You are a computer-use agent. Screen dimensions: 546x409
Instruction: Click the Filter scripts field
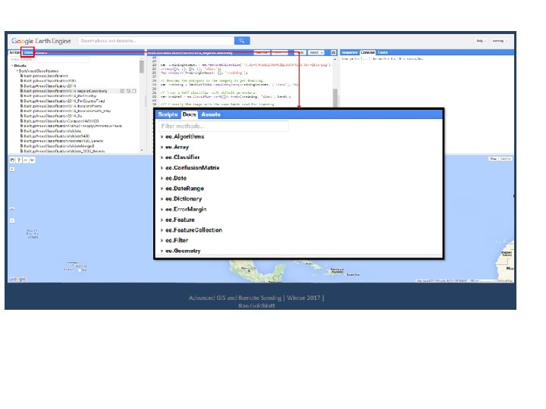[x=49, y=60]
